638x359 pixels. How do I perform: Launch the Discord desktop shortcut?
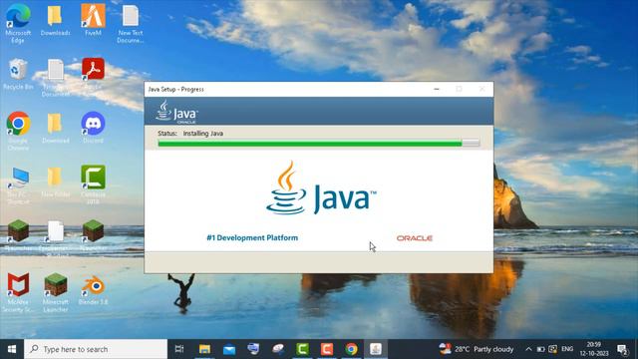point(93,127)
